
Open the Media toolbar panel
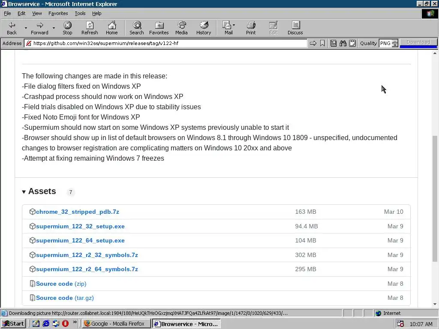point(181,28)
